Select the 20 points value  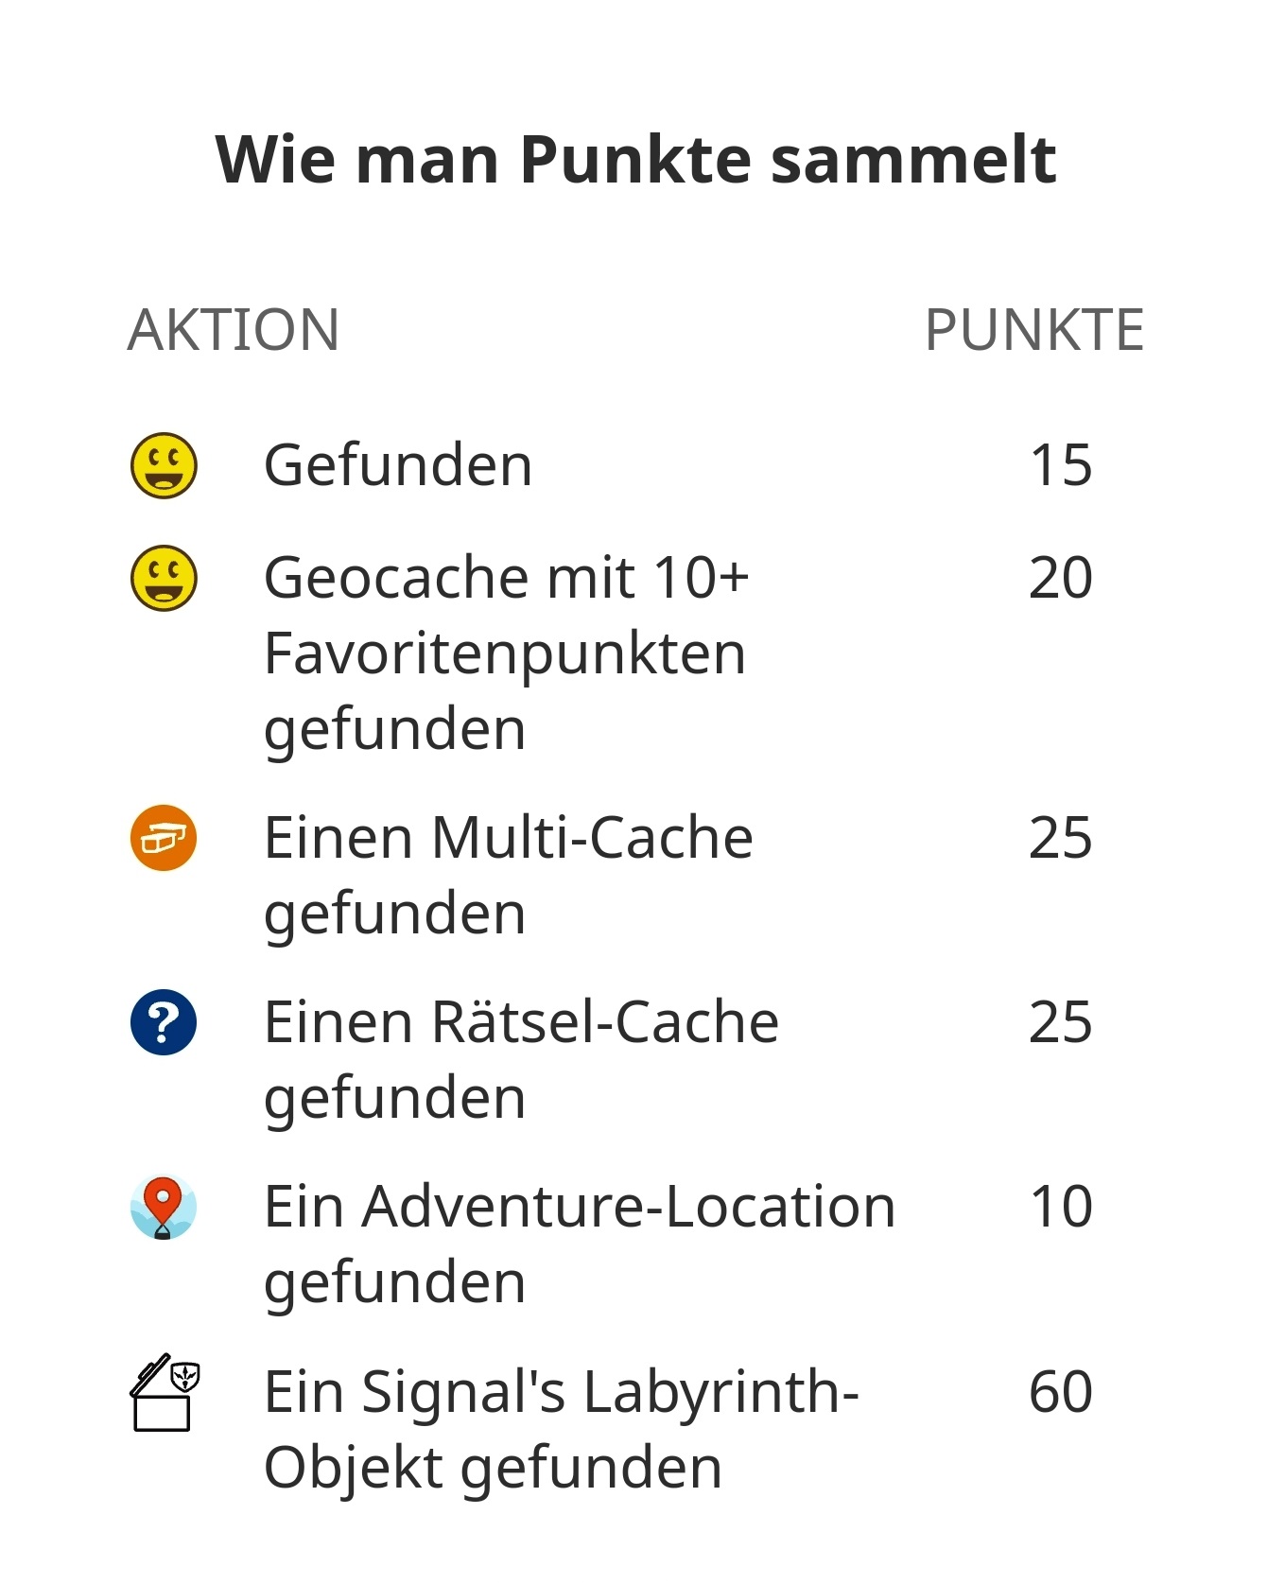pyautogui.click(x=1061, y=578)
